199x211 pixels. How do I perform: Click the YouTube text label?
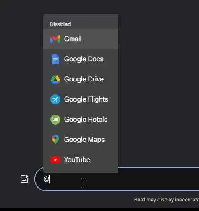pos(77,160)
